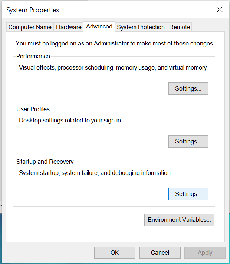Switch to the Computer Name tab
The image size is (230, 264).
30,27
